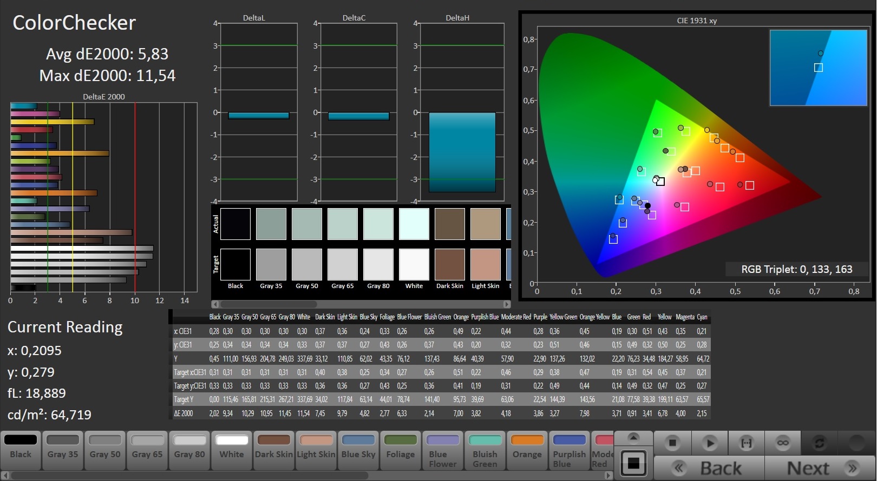Click the double-chevron icon on Back
Image resolution: width=877 pixels, height=481 pixels.
pyautogui.click(x=679, y=468)
